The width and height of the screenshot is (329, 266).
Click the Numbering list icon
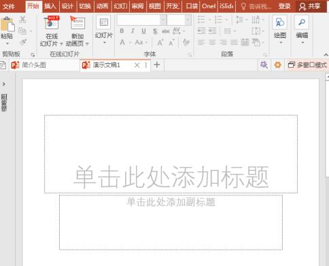click(218, 20)
